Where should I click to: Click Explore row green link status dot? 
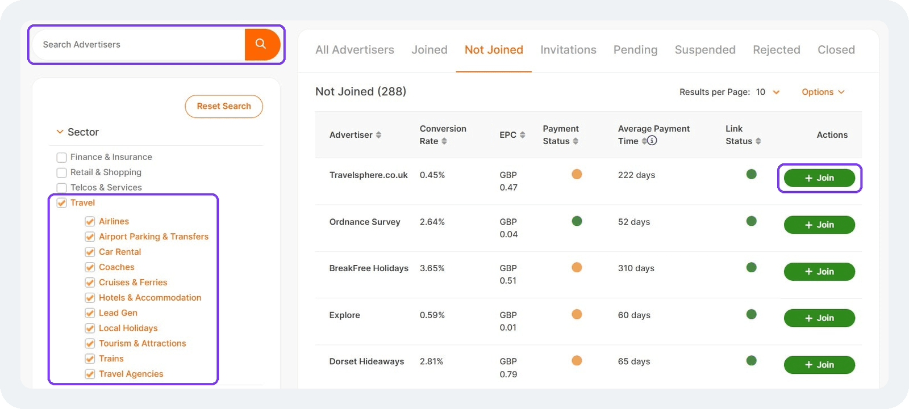coord(751,314)
